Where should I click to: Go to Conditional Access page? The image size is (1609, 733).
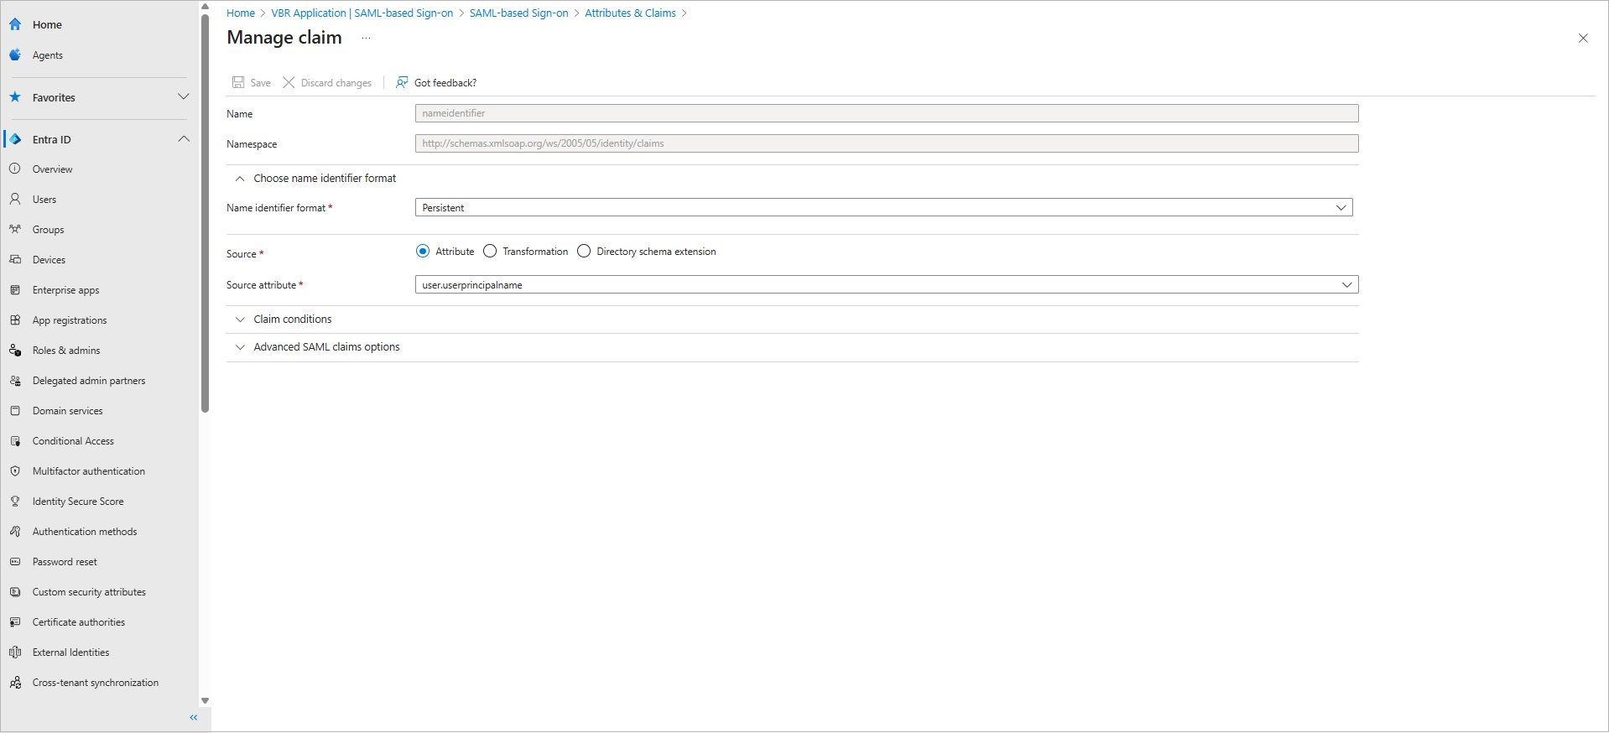(73, 441)
